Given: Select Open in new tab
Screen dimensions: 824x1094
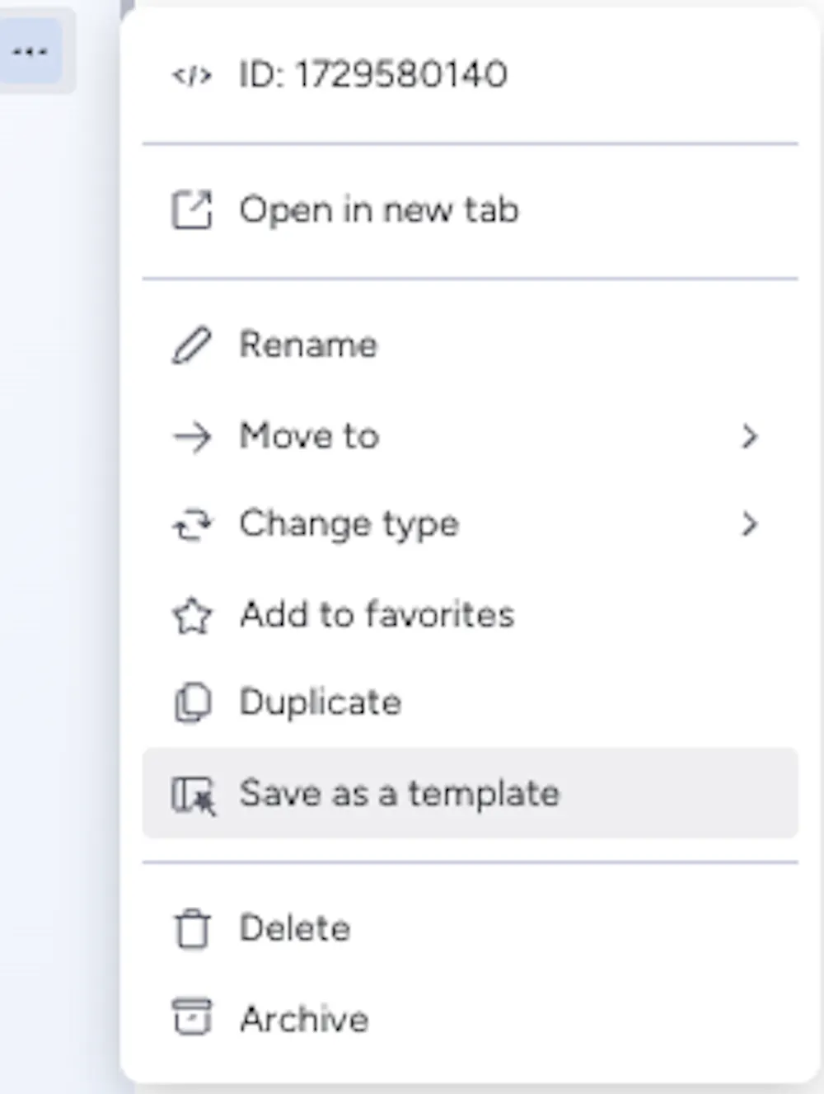Looking at the screenshot, I should pos(379,210).
